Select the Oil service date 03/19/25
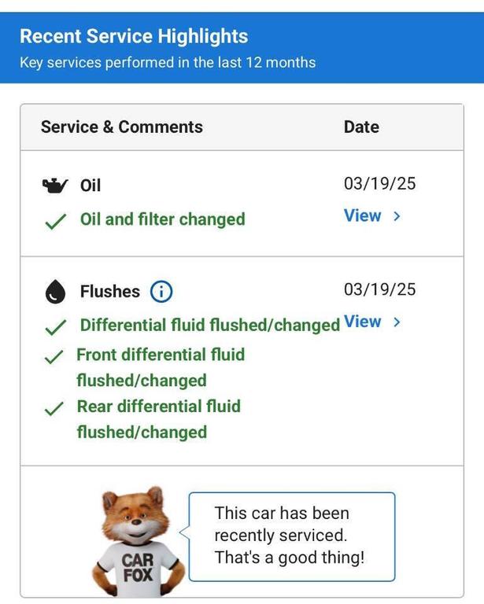The image size is (484, 604). [379, 184]
